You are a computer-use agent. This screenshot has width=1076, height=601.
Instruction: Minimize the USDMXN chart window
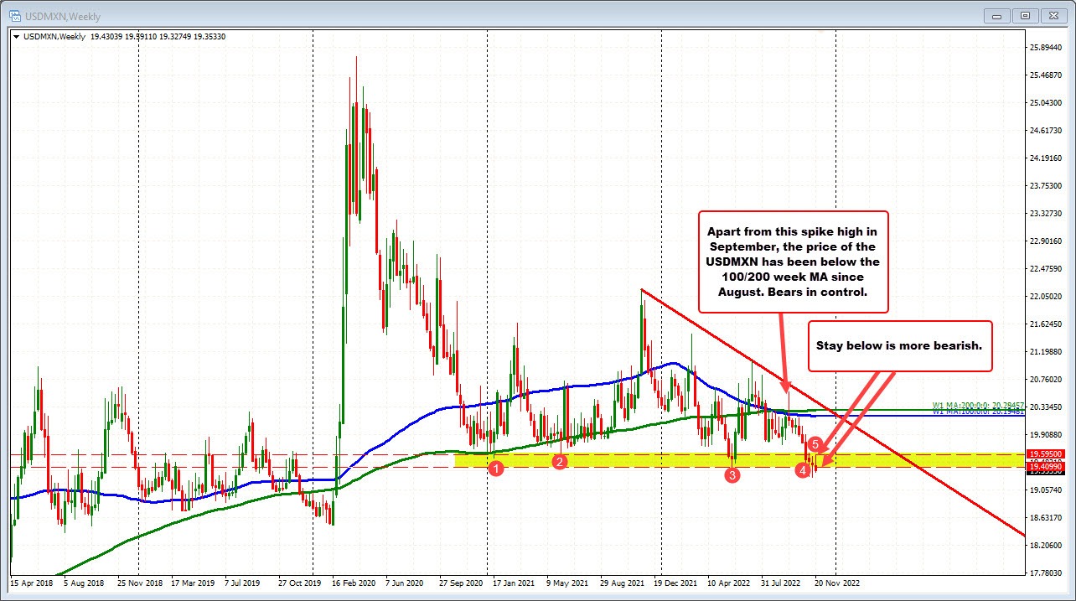[998, 14]
